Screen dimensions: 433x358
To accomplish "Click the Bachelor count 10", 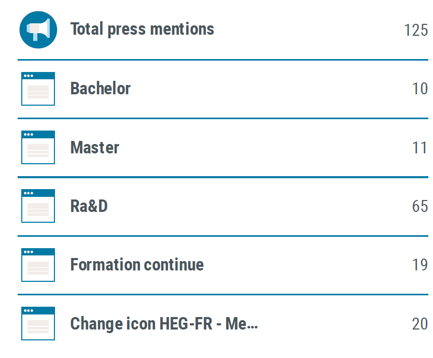I will click(x=420, y=89).
